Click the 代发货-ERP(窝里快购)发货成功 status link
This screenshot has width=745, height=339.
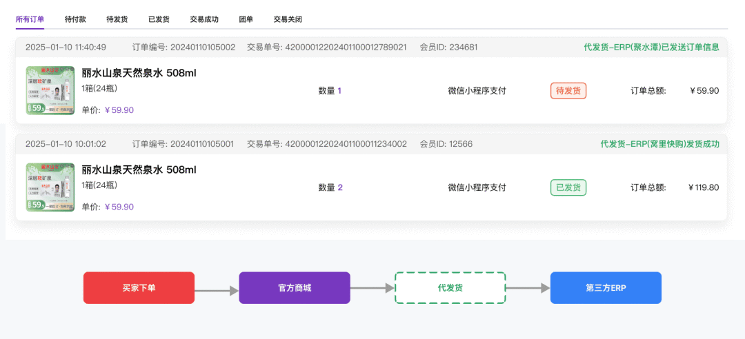(x=660, y=144)
